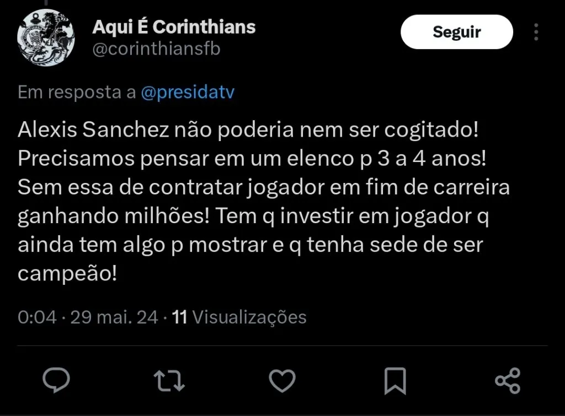Repost the tweet with the retweet icon
This screenshot has width=565, height=416.
(169, 380)
